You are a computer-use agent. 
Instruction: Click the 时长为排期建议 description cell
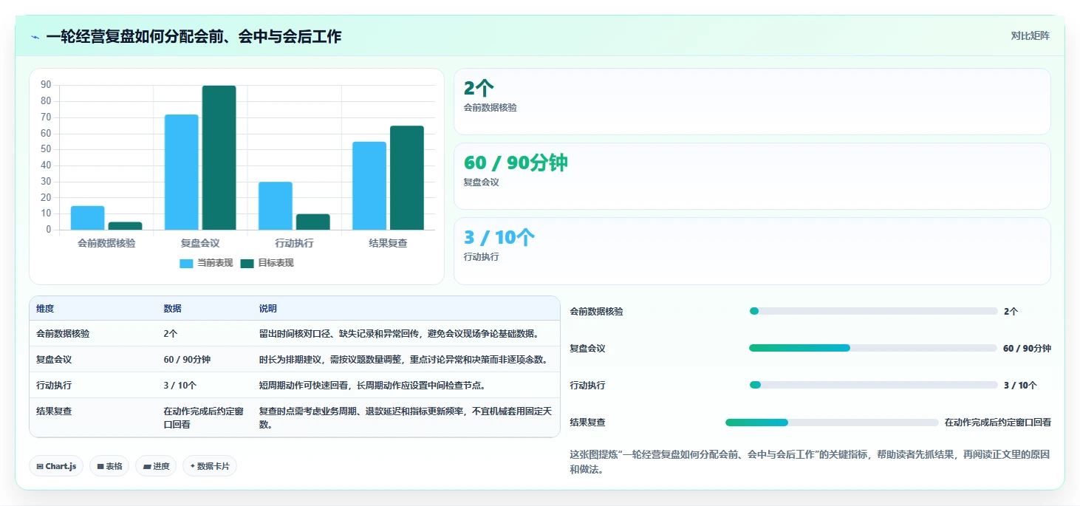pos(403,360)
